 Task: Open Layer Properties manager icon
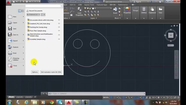coord(79,11)
